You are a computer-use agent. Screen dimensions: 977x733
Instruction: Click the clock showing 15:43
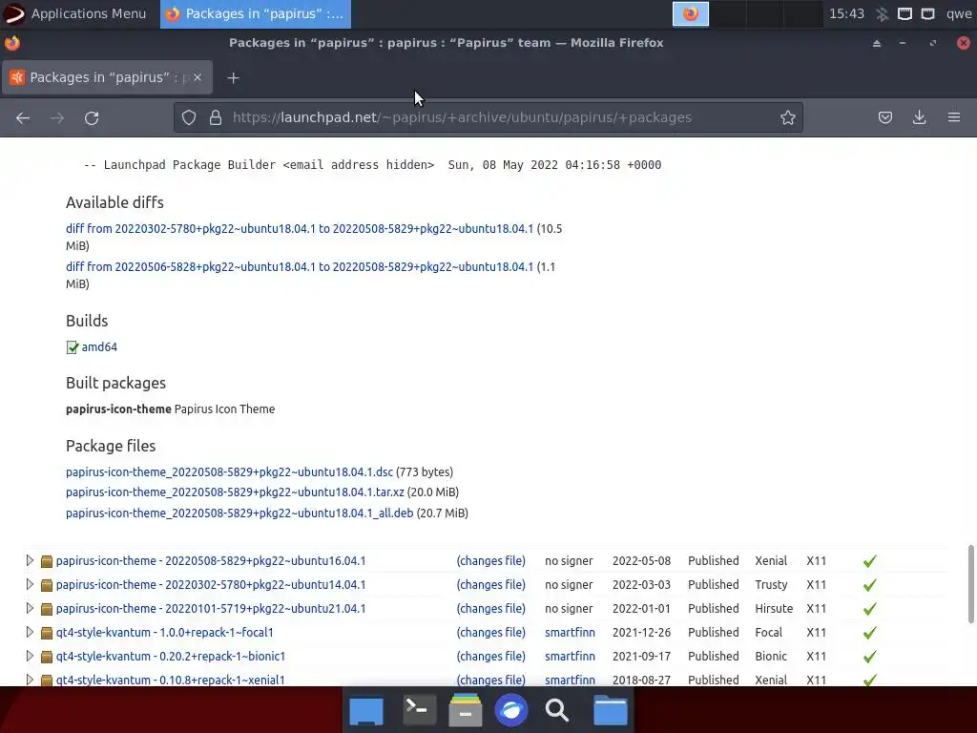coord(846,13)
